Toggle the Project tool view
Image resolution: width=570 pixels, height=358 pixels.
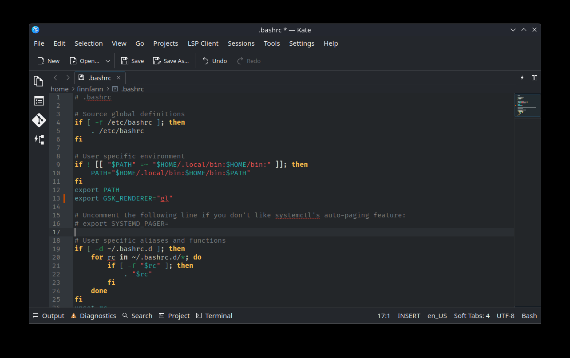pyautogui.click(x=174, y=315)
